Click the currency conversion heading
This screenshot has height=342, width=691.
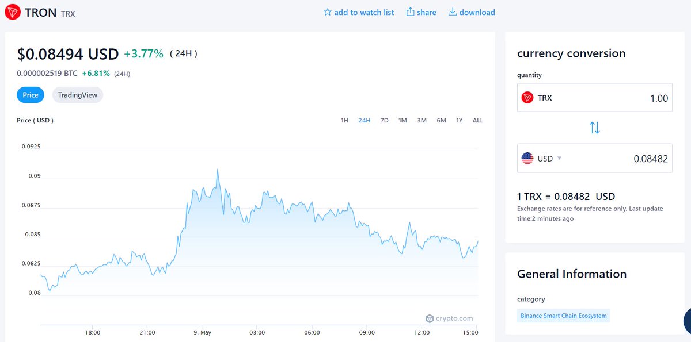tap(571, 53)
